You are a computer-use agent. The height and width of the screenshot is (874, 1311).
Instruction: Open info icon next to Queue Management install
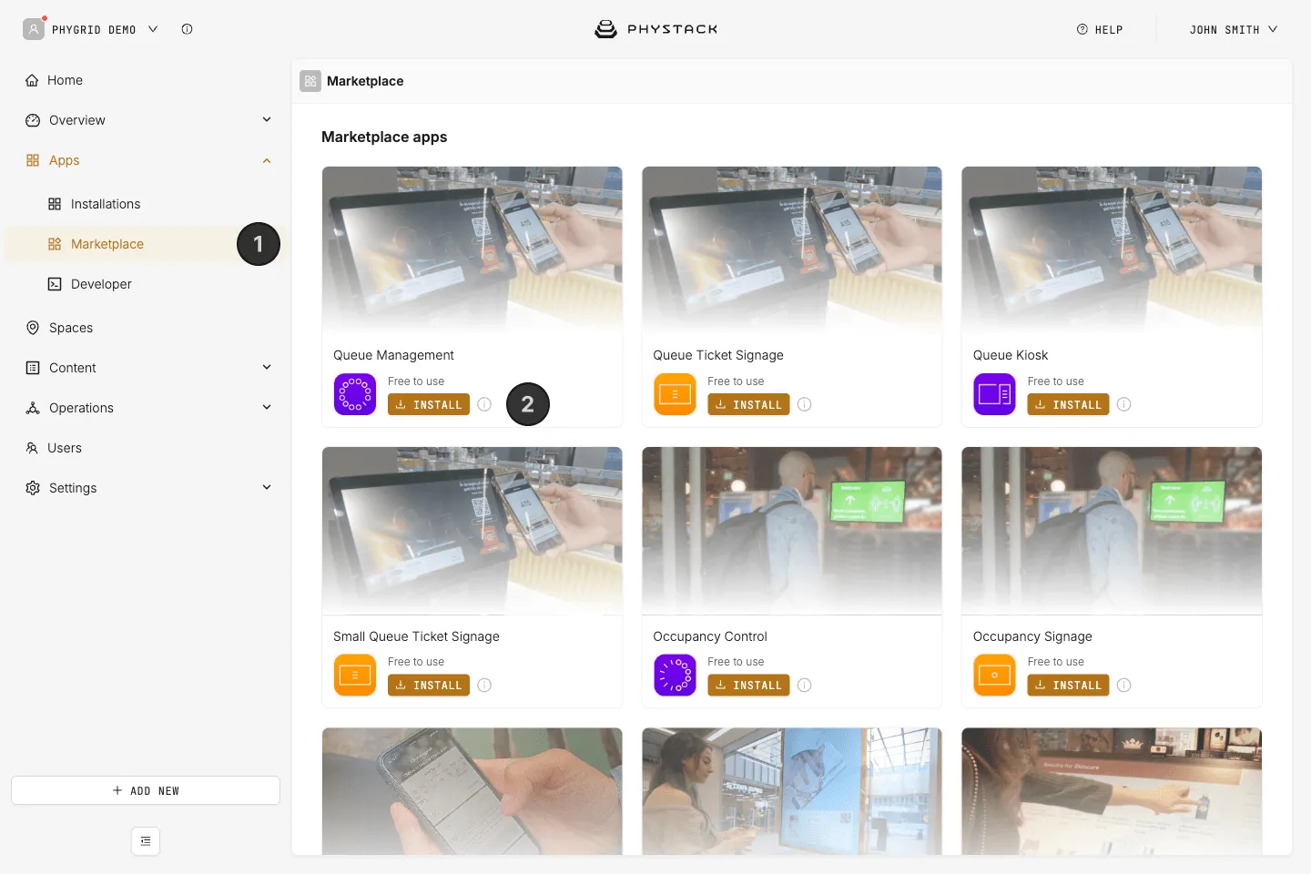(x=484, y=404)
